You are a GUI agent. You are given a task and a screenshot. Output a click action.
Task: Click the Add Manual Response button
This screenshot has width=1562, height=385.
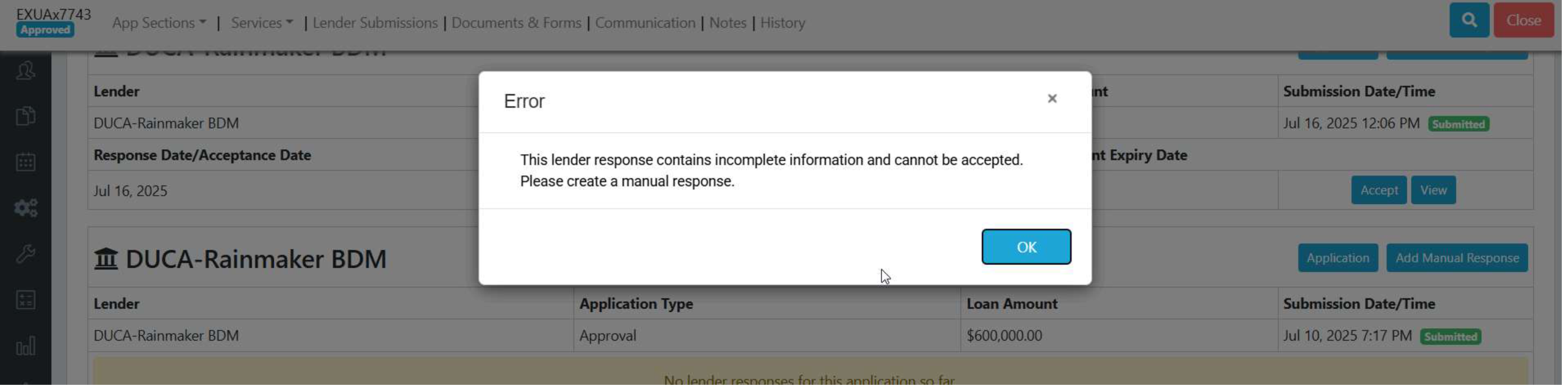pos(1457,258)
